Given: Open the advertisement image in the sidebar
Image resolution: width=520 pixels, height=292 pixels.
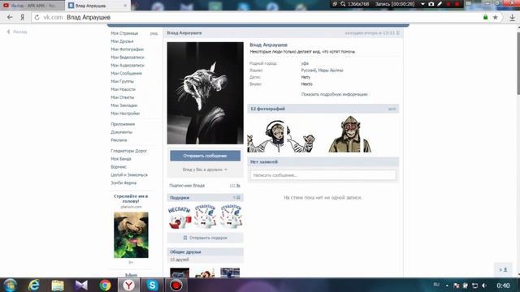Looking at the screenshot, I should pos(131,235).
